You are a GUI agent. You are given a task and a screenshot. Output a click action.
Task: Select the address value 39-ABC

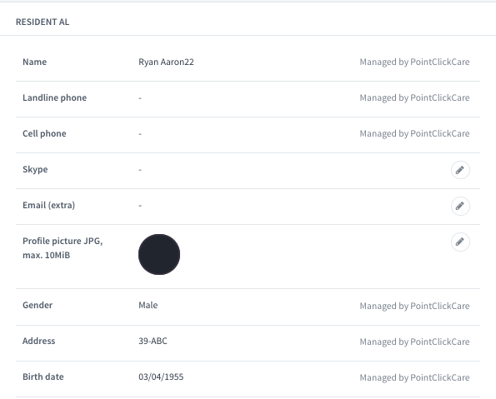[153, 341]
